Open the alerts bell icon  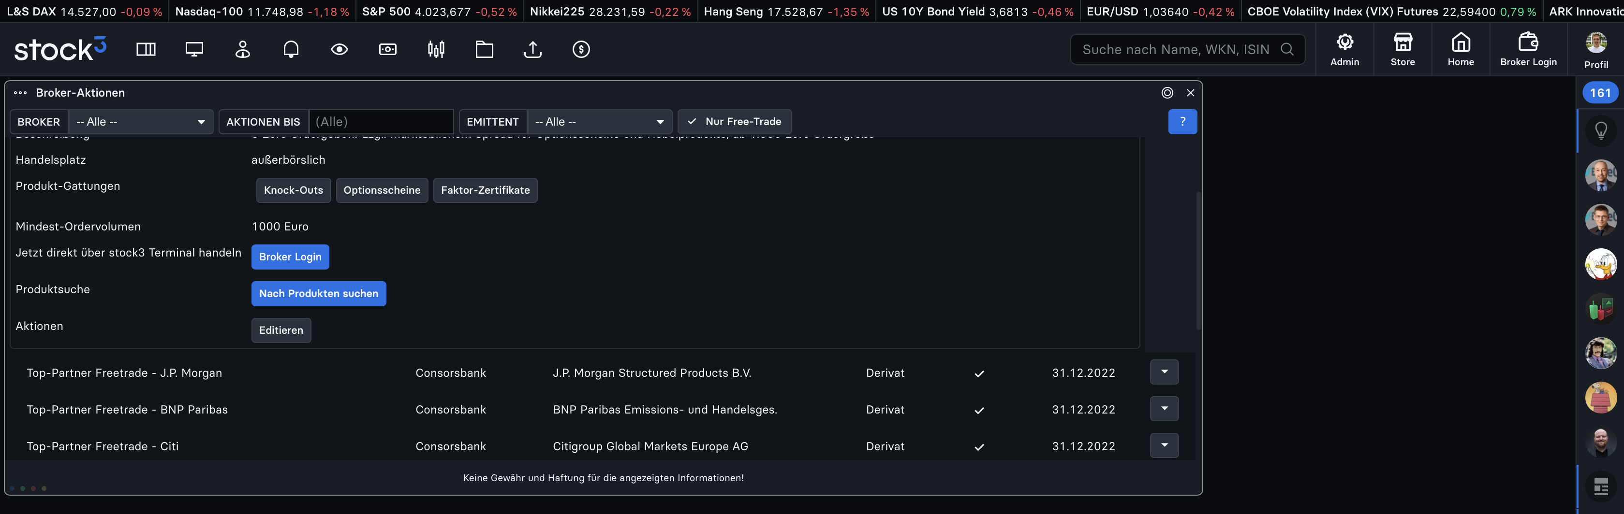[291, 49]
